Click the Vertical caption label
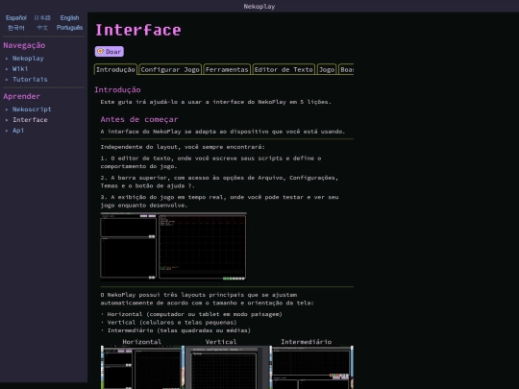Screen dimensions: 519x389 pos(221,342)
